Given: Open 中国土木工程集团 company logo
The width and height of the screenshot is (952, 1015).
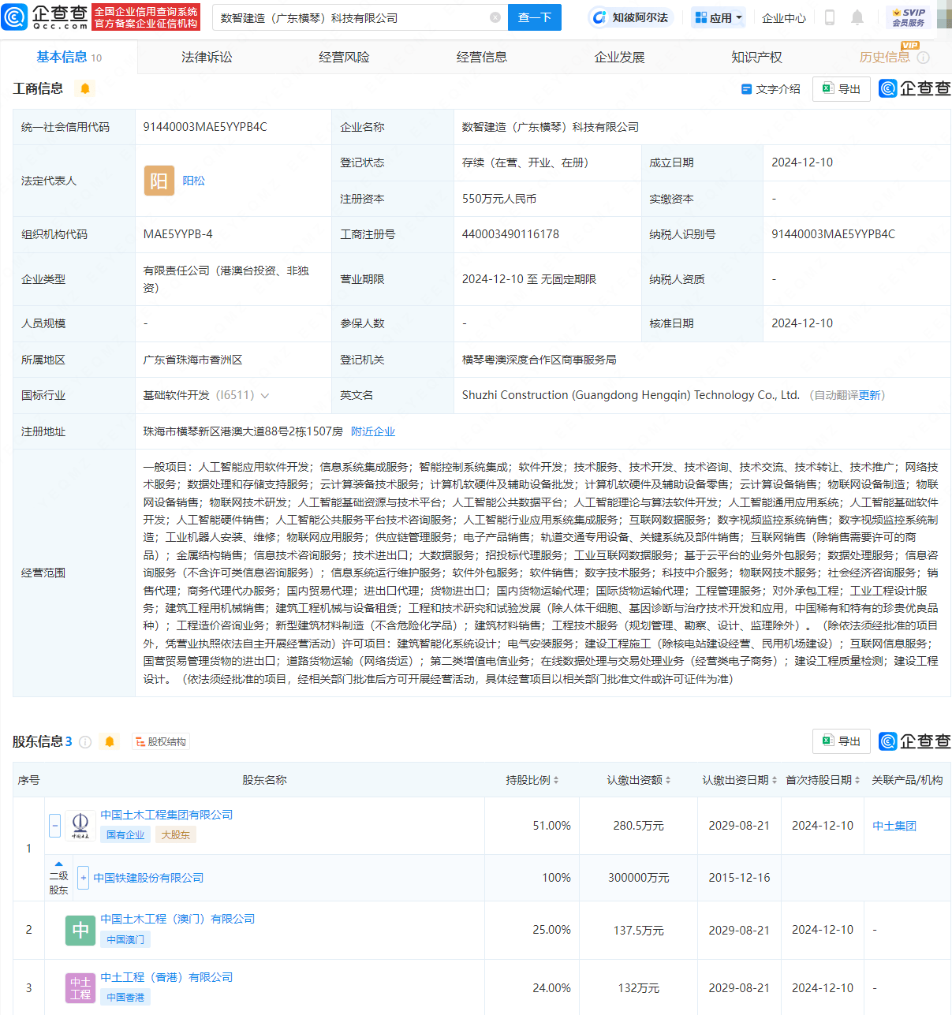Looking at the screenshot, I should click(x=80, y=826).
